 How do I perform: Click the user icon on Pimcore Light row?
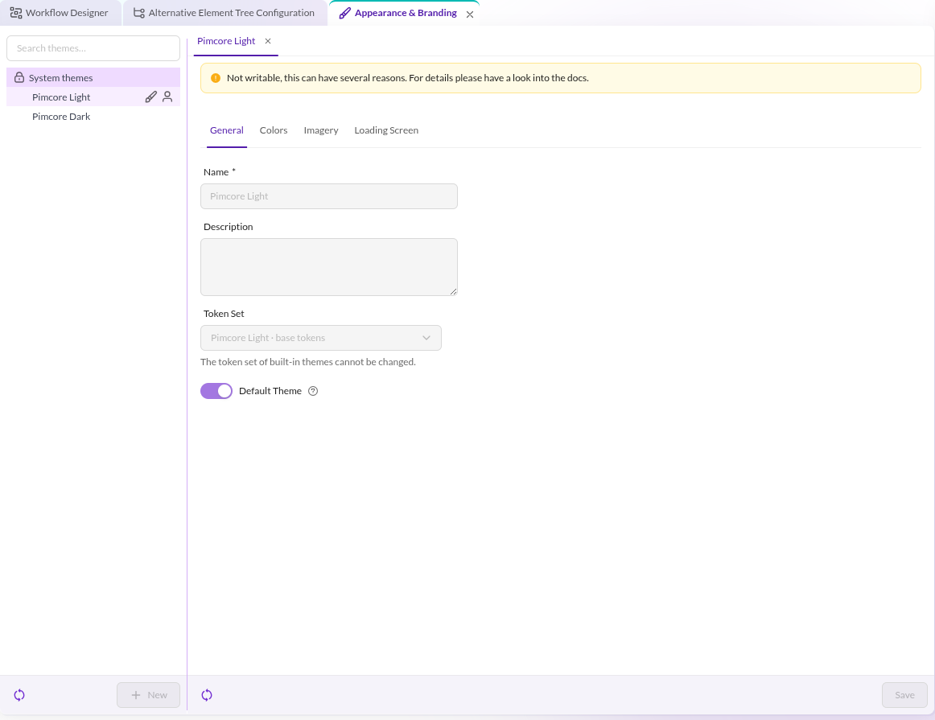click(x=167, y=97)
